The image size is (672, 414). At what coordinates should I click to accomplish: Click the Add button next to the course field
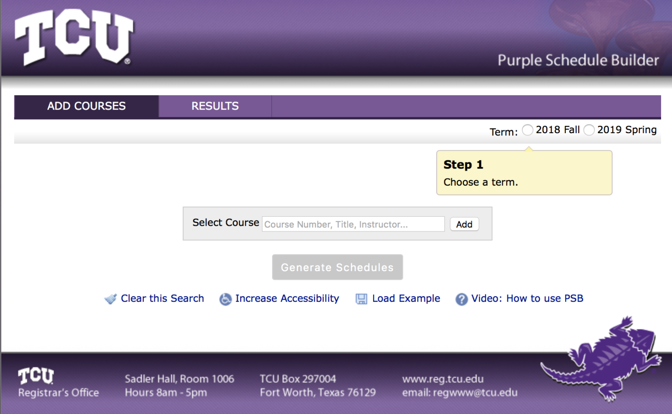coord(464,224)
